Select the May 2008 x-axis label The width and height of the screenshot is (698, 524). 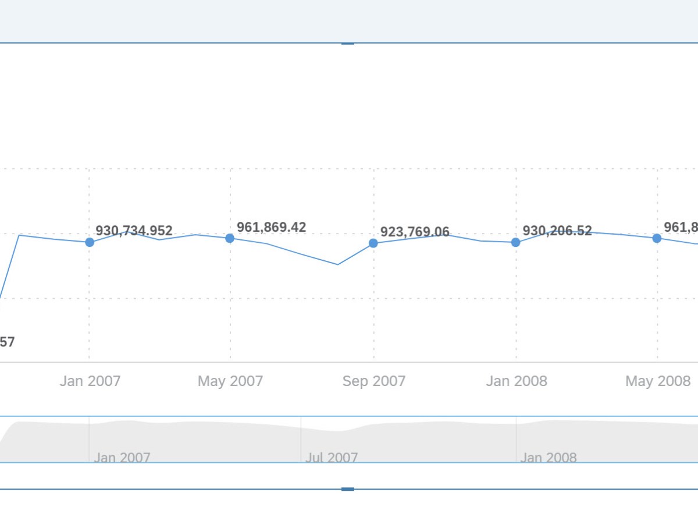(x=658, y=381)
